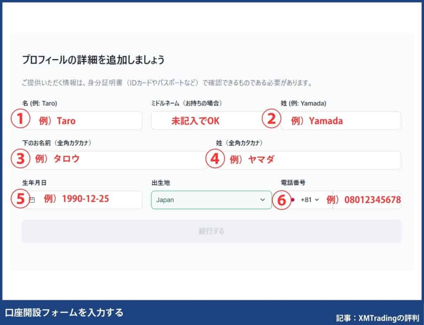This screenshot has height=325, width=424.
Task: Click the Japan flag icon in phone field
Action: tap(293, 200)
